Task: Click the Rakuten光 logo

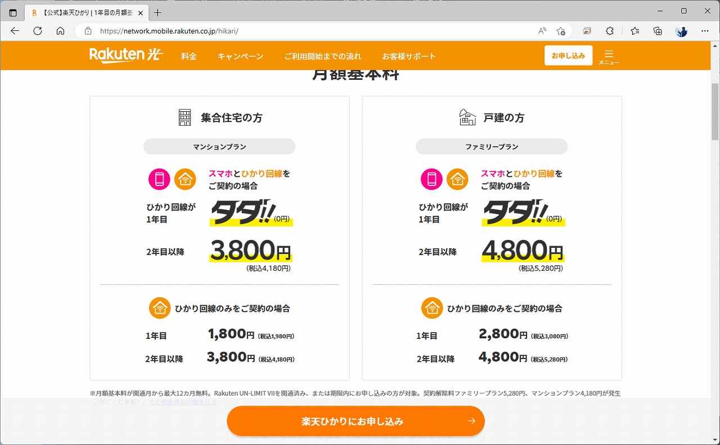Action: [127, 56]
